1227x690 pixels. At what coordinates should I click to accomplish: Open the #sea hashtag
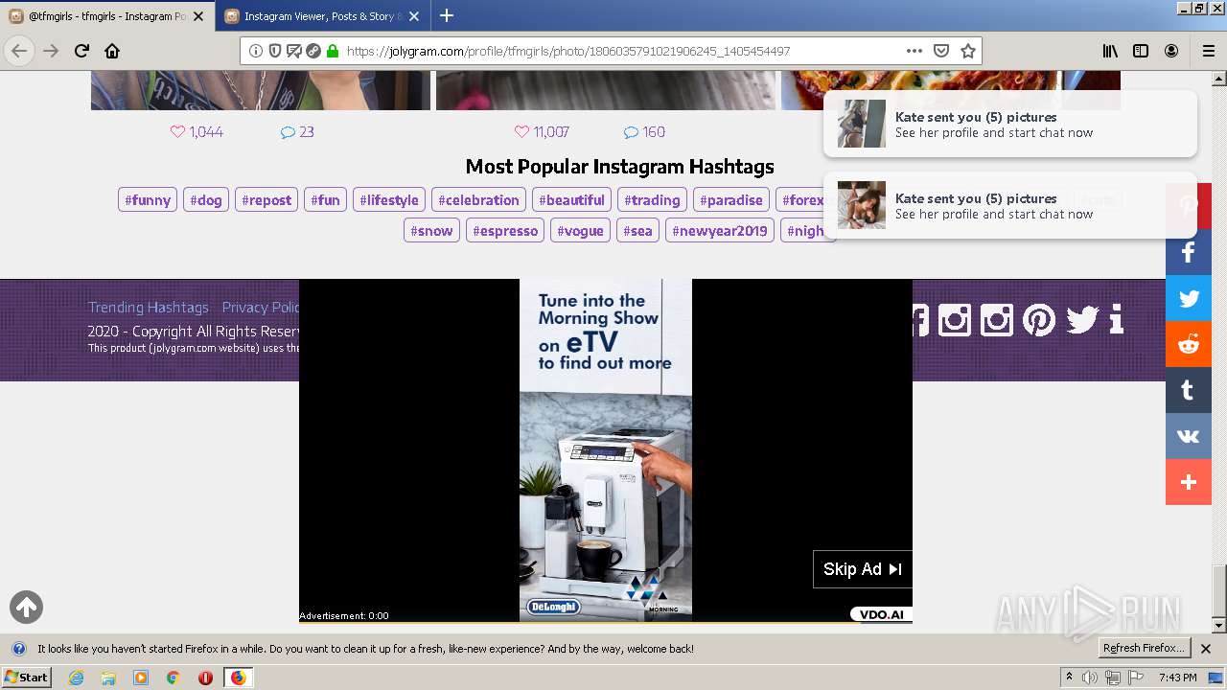click(x=637, y=231)
